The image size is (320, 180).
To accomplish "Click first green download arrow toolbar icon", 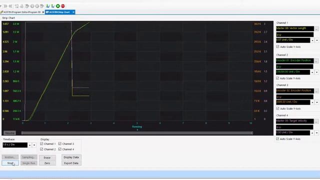I will click(x=48, y=6).
